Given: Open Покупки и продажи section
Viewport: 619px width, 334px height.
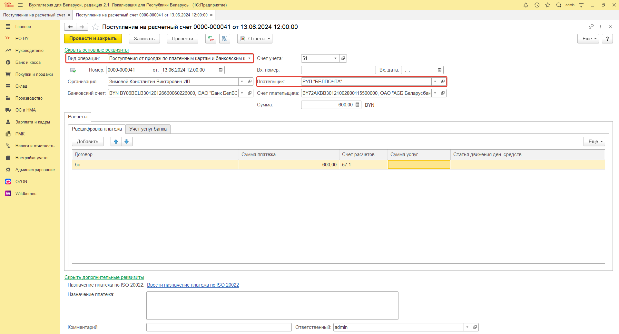Looking at the screenshot, I should (x=34, y=74).
